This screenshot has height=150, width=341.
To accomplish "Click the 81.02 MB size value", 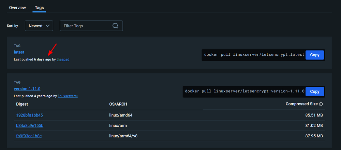I will point(314,126).
